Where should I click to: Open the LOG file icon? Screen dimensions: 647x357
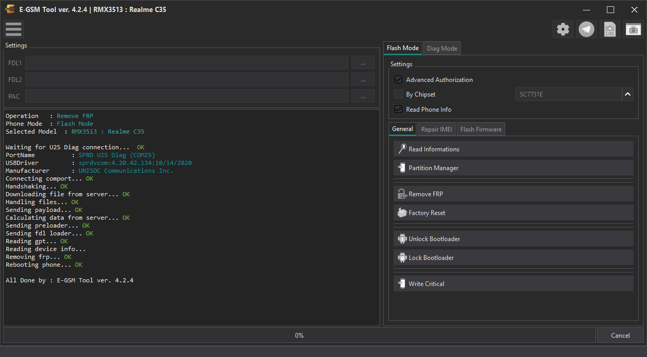(610, 29)
